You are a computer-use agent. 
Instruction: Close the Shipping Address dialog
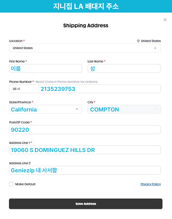(x=165, y=20)
